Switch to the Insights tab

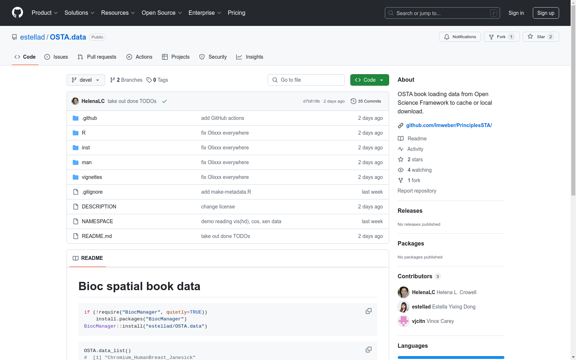point(250,57)
